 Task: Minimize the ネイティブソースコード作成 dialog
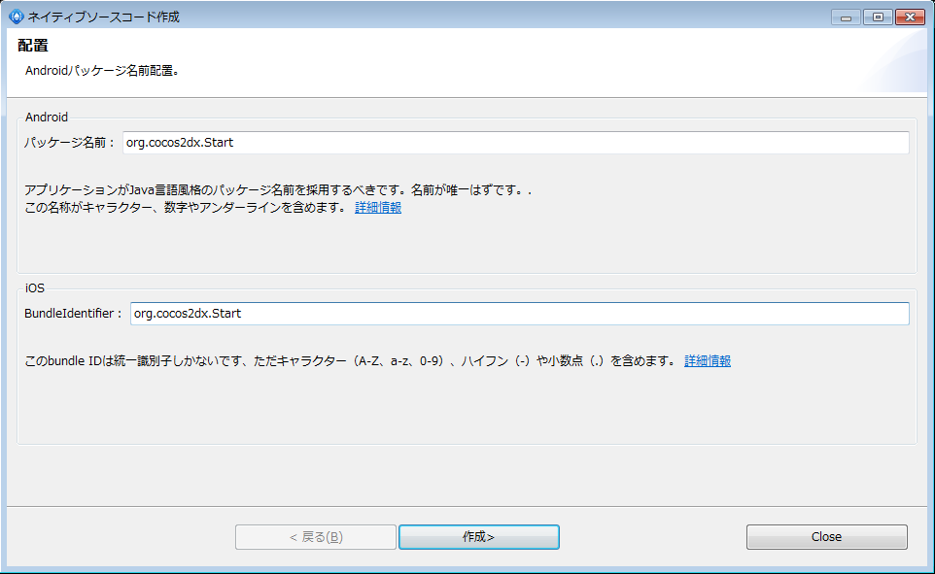click(845, 17)
